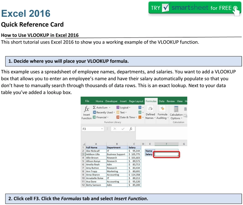Switch to the View tab
Screen dimensions: 243x205
point(180,101)
